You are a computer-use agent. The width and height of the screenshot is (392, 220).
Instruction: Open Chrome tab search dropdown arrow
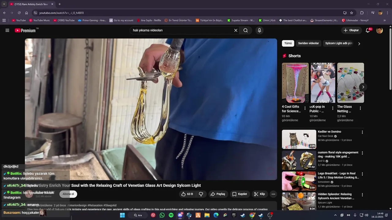click(x=4, y=4)
